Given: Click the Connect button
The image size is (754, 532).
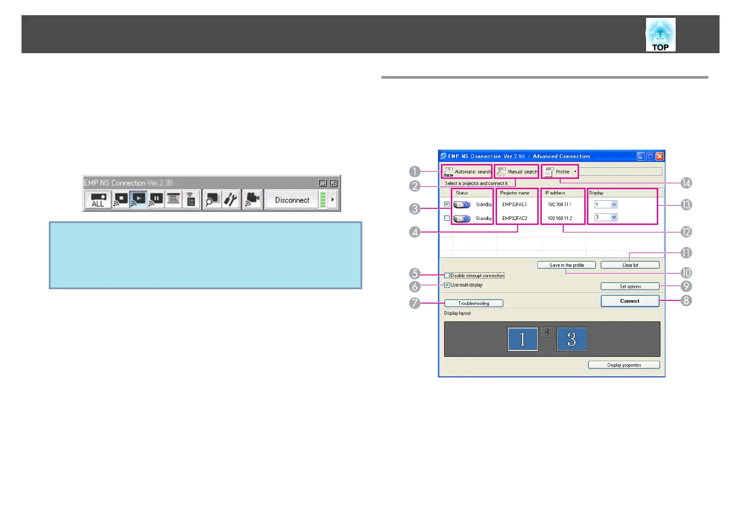Looking at the screenshot, I should pos(630,301).
